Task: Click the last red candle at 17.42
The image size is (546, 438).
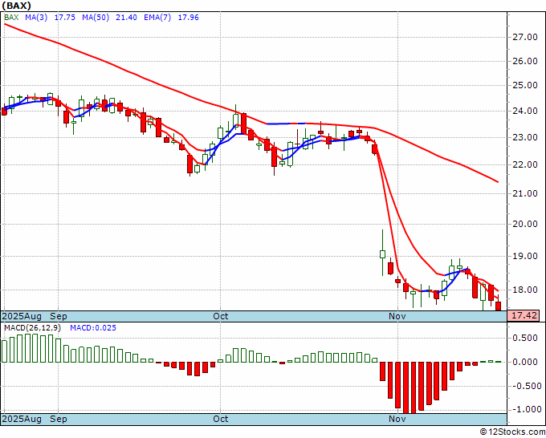Action: [499, 306]
